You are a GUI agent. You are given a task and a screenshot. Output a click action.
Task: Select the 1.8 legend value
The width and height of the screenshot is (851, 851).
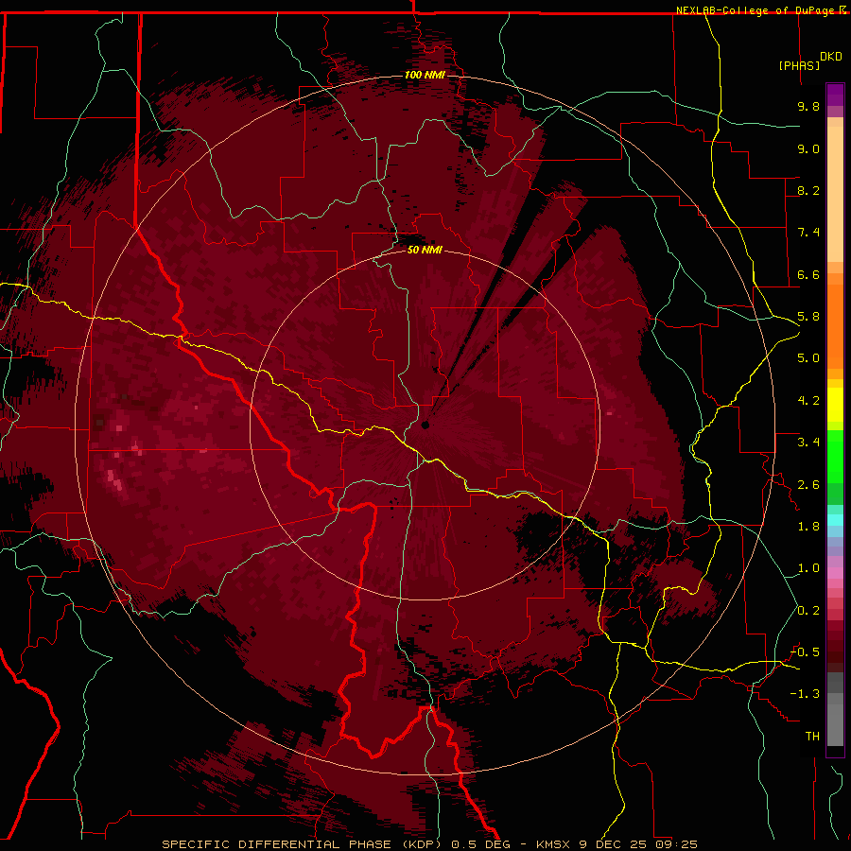808,527
